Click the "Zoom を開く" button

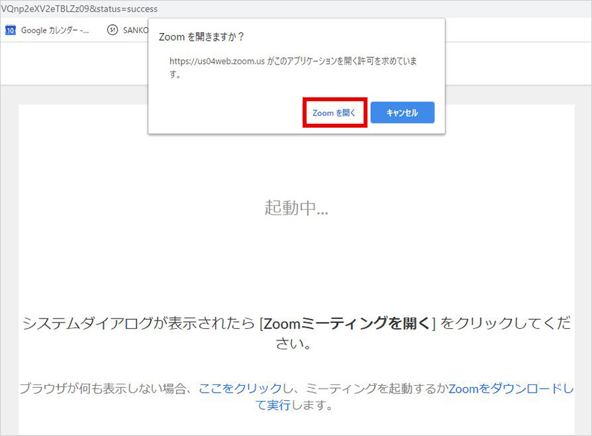335,113
